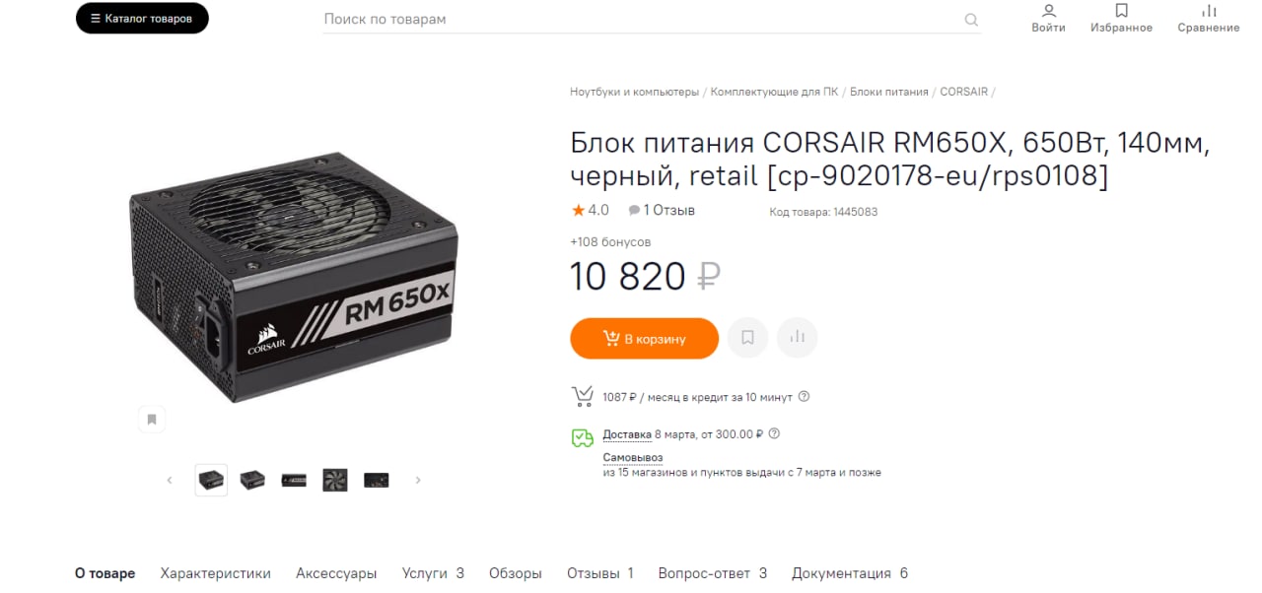The image size is (1262, 593).
Task: Click the Блоки питания breadcrumb
Action: pyautogui.click(x=889, y=92)
